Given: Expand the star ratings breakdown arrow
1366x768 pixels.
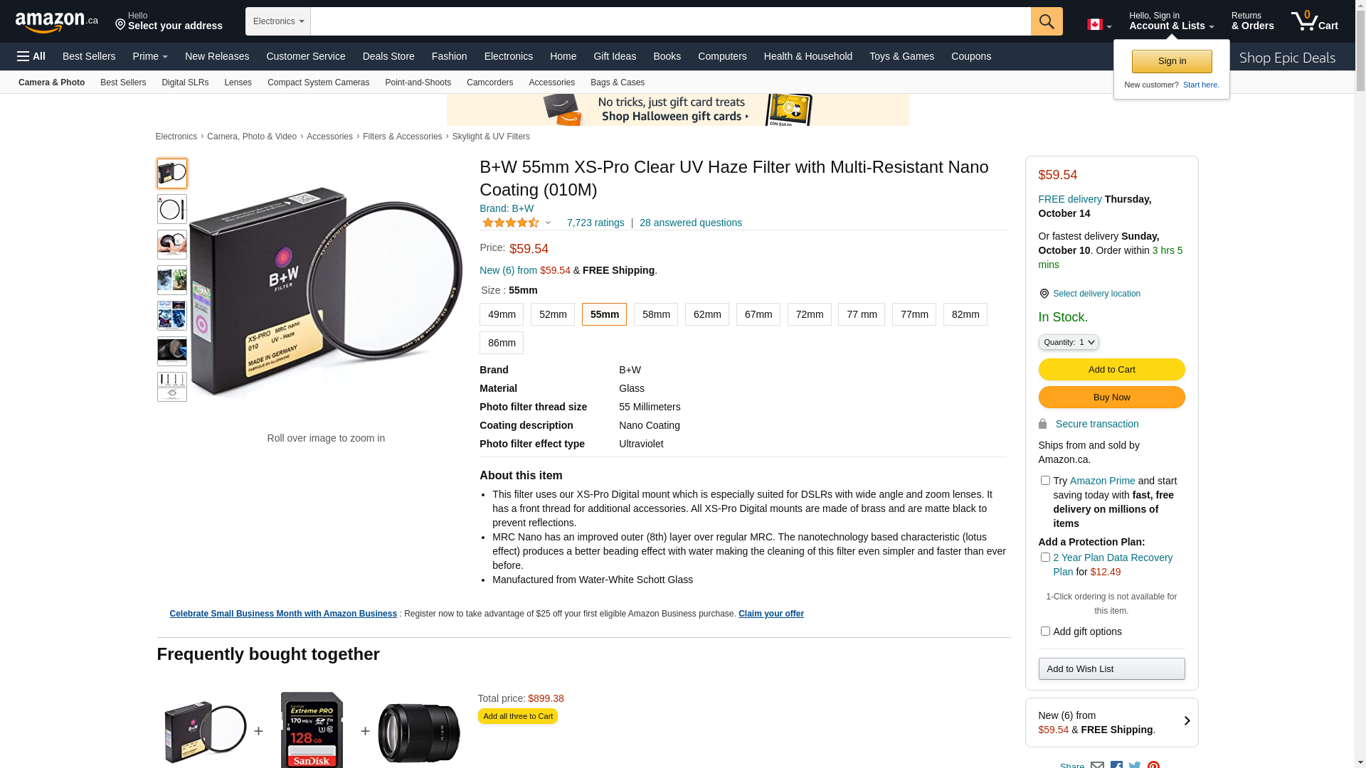Looking at the screenshot, I should coord(548,223).
